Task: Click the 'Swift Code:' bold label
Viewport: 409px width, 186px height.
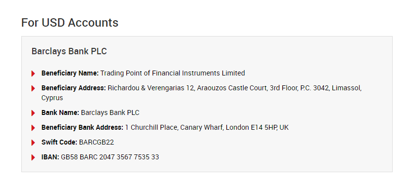Action: pos(59,143)
